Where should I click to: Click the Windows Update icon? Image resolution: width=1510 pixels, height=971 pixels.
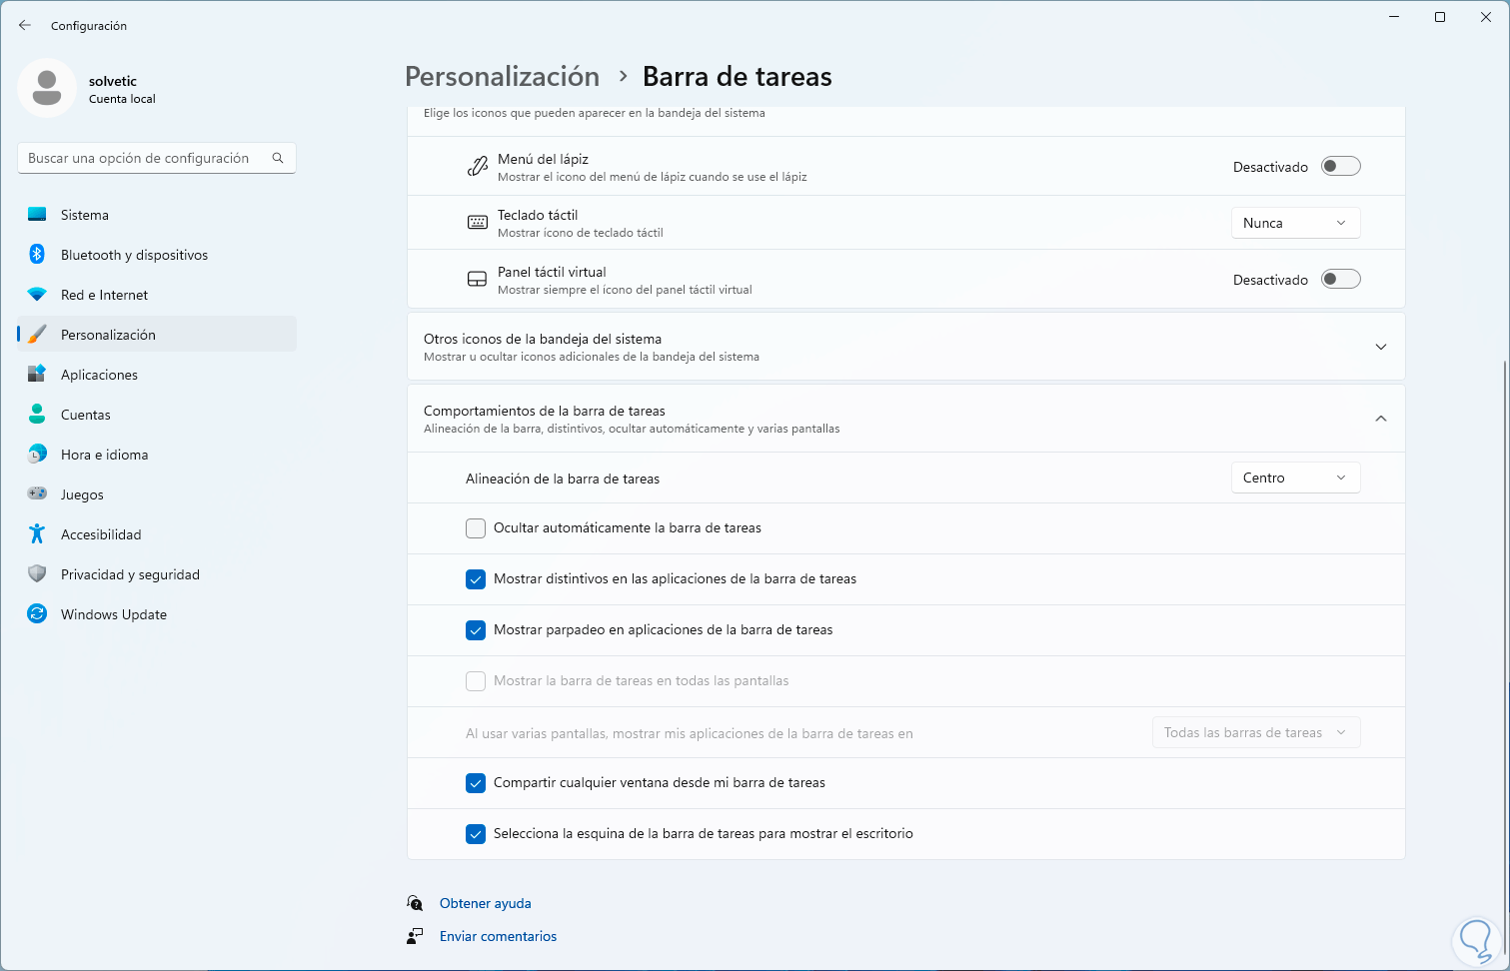coord(37,614)
